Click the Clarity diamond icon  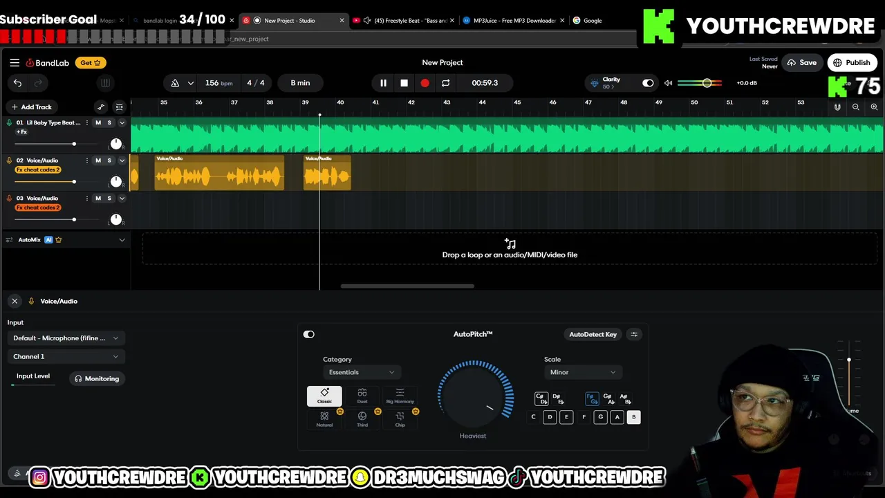(595, 83)
